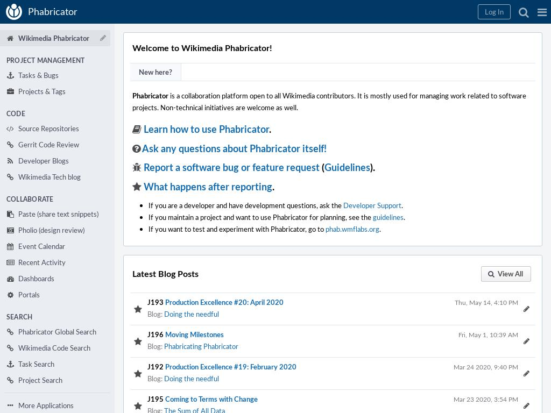Click View All blog posts button
Viewport: 551px width, 413px height.
506,274
